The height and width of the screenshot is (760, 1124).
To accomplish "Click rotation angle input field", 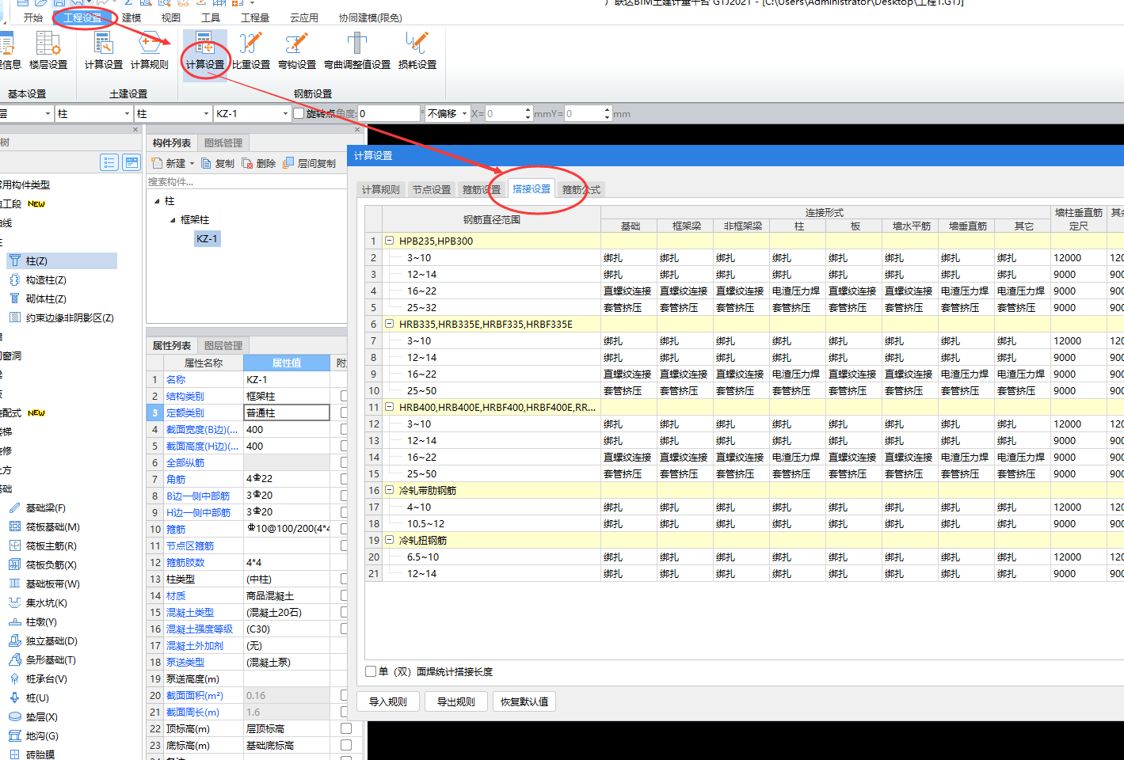I will pyautogui.click(x=389, y=114).
